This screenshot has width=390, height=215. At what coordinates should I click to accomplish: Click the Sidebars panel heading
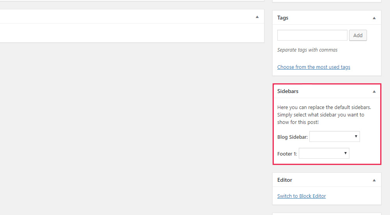point(288,91)
